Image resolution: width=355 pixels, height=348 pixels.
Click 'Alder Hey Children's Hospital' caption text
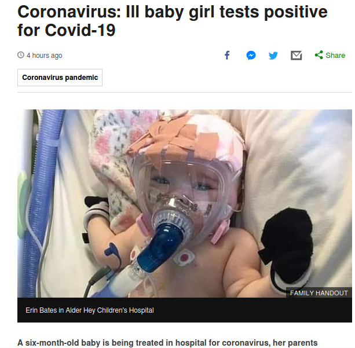click(109, 310)
